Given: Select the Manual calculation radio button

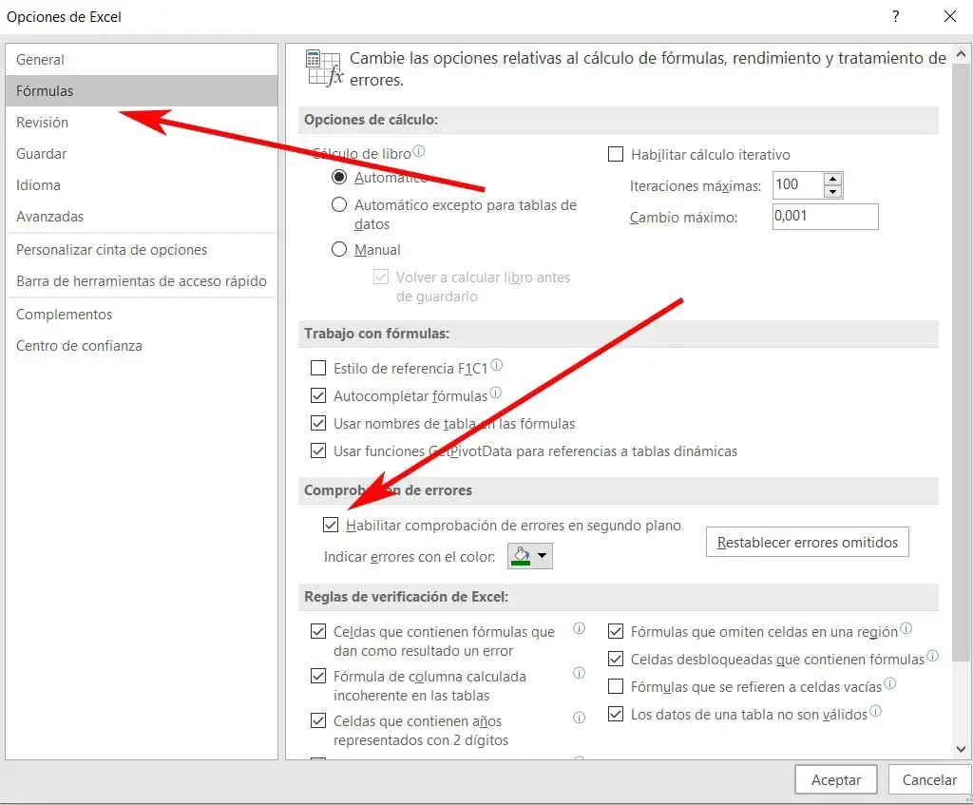Looking at the screenshot, I should (x=339, y=250).
